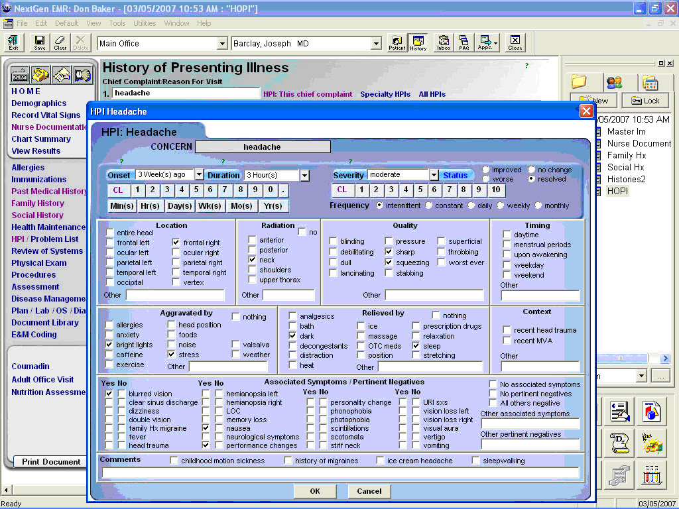Click the Exit toolbar icon
The image size is (679, 509).
[13, 42]
